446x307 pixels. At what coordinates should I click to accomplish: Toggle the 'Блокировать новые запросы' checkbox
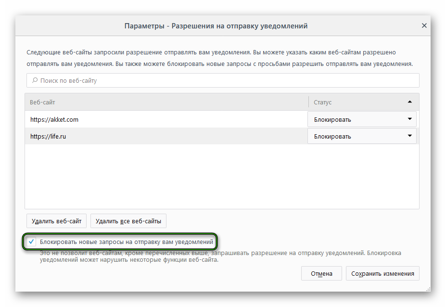32,242
